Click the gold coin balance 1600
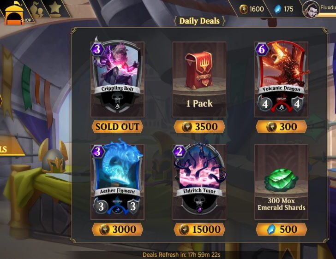This screenshot has height=259, width=336. [252, 9]
